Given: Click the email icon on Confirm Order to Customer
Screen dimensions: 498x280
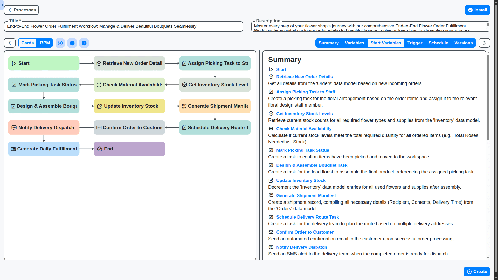Looking at the screenshot, I should [99, 127].
